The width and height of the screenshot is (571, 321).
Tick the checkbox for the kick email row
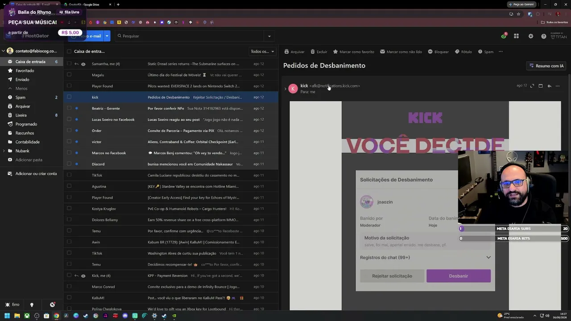coord(69,97)
